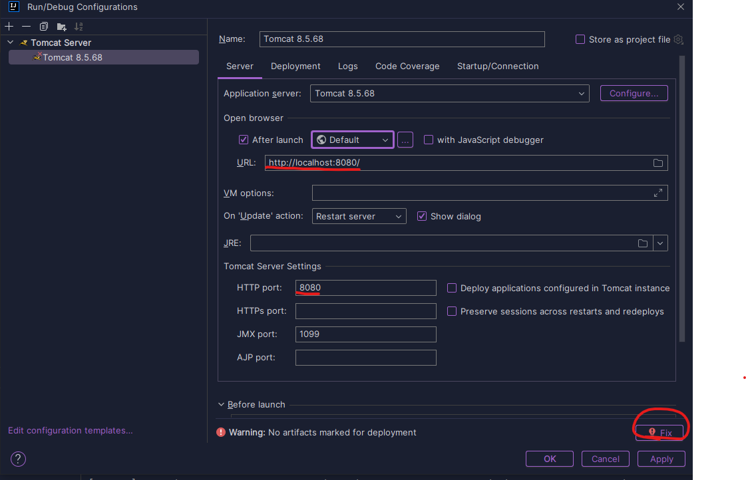
Task: Click the warning text No artifacts marked for deployment
Action: (x=342, y=433)
